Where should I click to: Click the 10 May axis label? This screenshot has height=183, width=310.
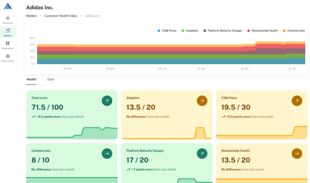pyautogui.click(x=67, y=69)
